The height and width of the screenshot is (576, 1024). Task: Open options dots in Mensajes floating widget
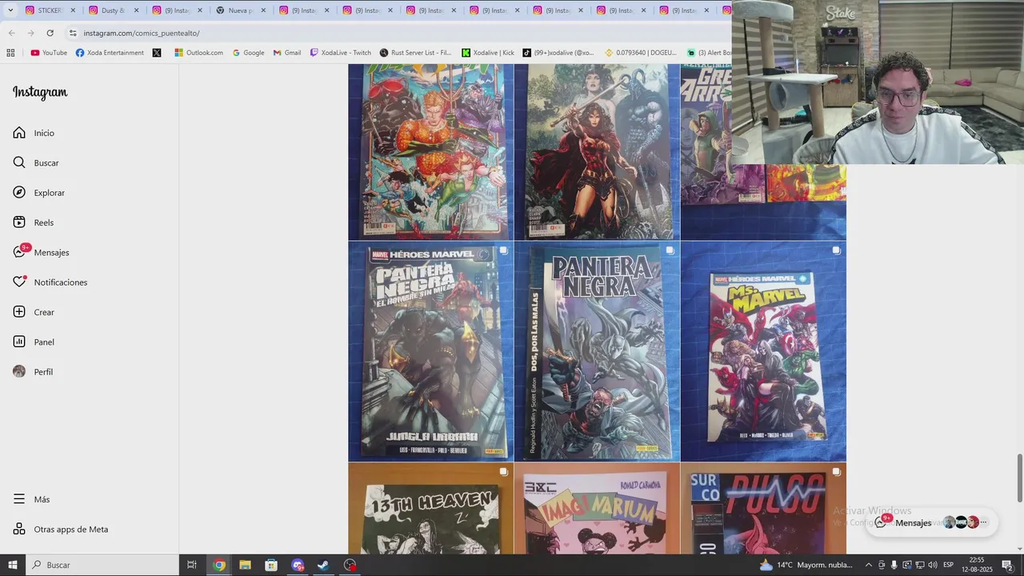pyautogui.click(x=984, y=522)
